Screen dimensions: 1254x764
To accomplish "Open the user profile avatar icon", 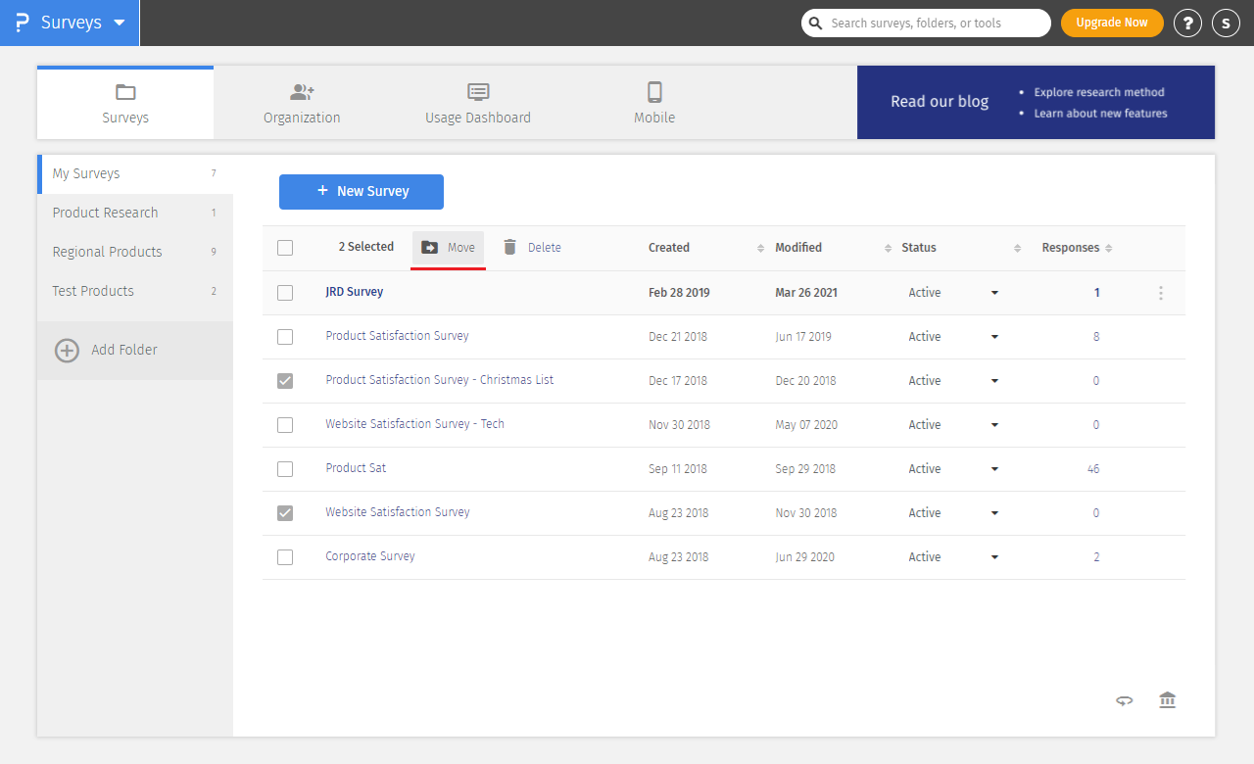I will (x=1226, y=24).
